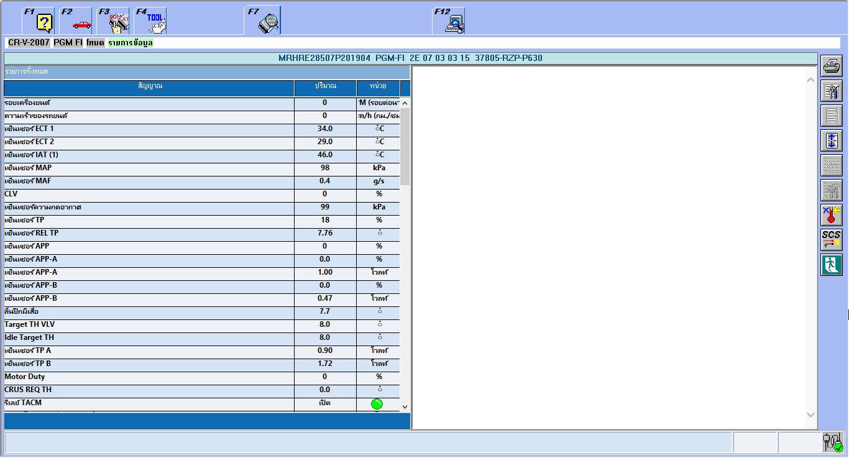This screenshot has width=849, height=458.
Task: Click the data list scrollbar down arrow
Action: coord(405,406)
